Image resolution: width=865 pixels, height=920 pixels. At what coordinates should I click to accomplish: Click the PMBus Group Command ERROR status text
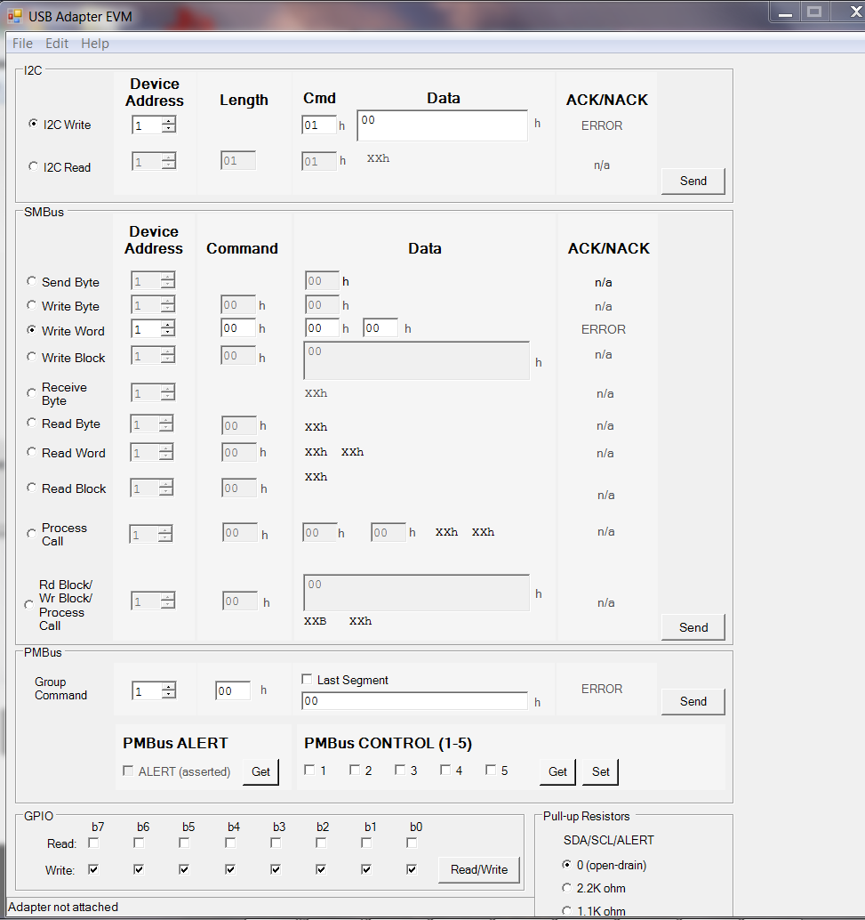(x=602, y=689)
